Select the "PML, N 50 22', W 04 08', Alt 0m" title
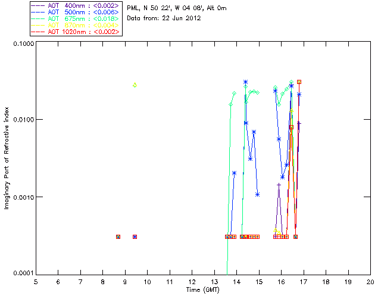The width and height of the screenshot is (381, 305). (177, 8)
